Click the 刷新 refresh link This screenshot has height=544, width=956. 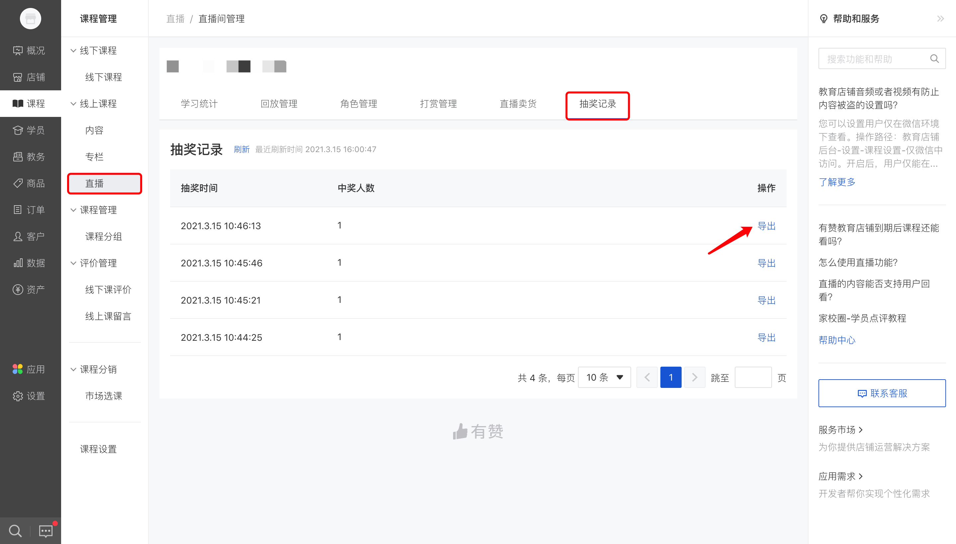[241, 149]
